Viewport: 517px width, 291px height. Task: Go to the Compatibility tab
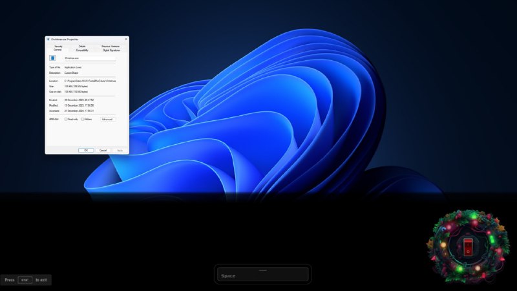[x=82, y=50]
